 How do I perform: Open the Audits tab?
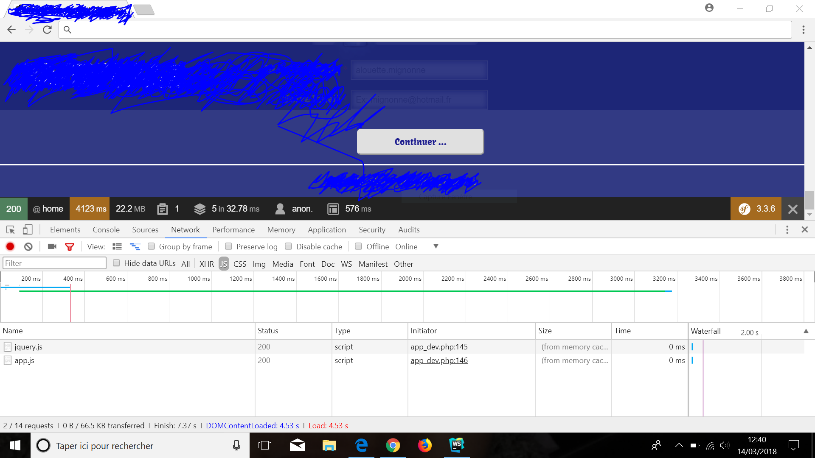[409, 230]
